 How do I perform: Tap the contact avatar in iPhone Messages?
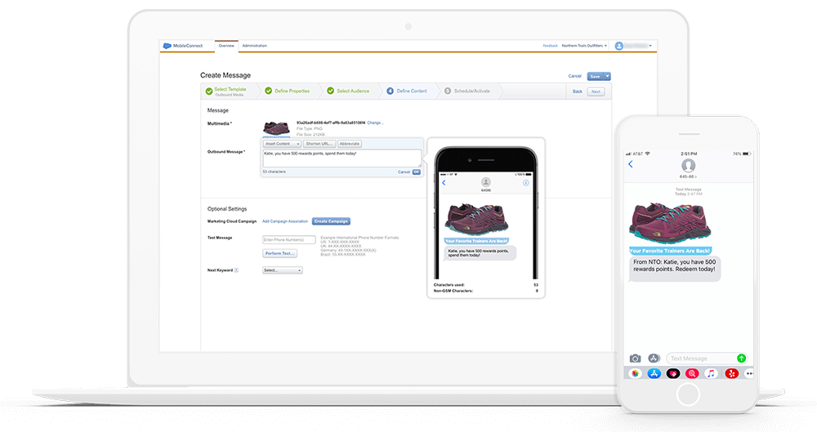[688, 166]
